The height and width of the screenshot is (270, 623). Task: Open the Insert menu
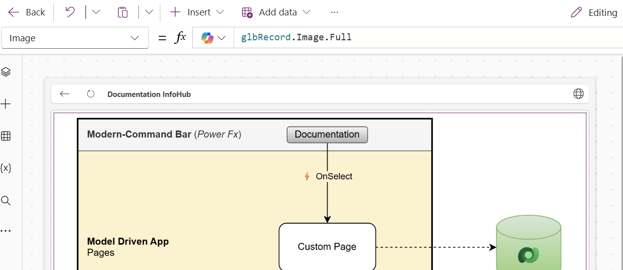click(197, 12)
